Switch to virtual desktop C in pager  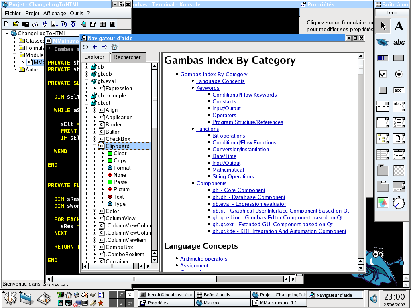coord(121,295)
